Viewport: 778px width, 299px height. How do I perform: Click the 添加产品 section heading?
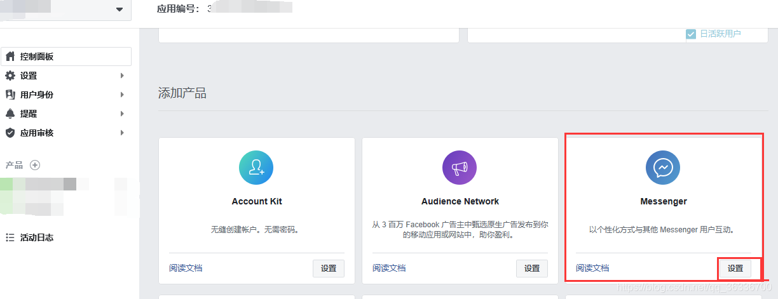(x=182, y=93)
